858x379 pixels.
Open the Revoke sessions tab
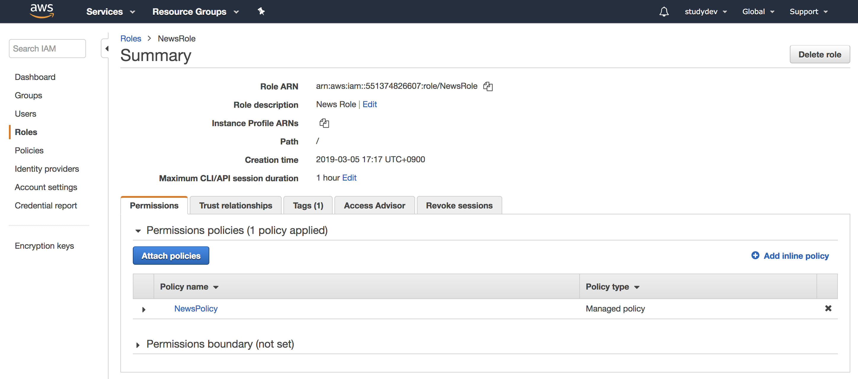459,205
